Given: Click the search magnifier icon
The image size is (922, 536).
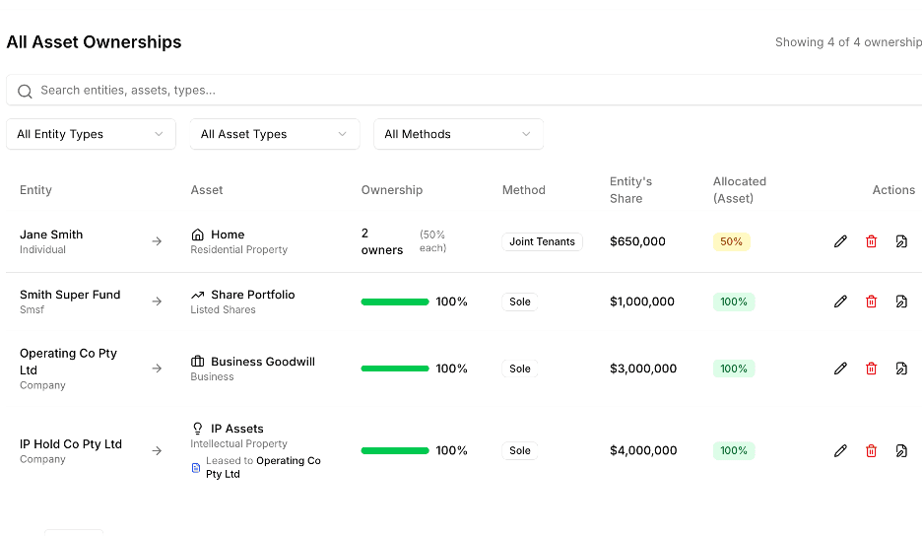Looking at the screenshot, I should tap(25, 92).
